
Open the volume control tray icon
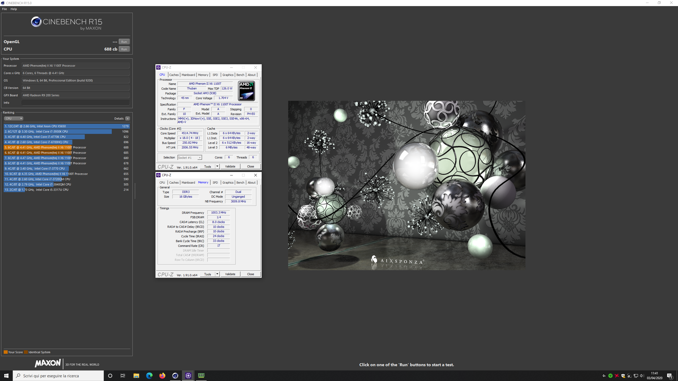pos(642,376)
